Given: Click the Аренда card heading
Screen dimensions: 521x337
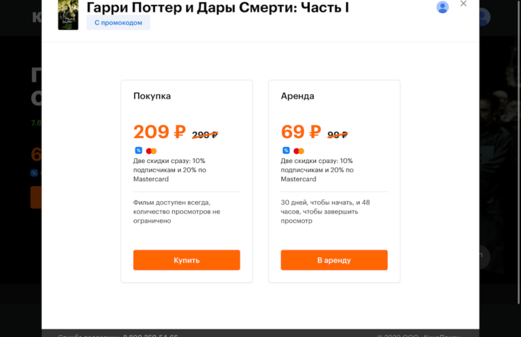Looking at the screenshot, I should [x=297, y=96].
